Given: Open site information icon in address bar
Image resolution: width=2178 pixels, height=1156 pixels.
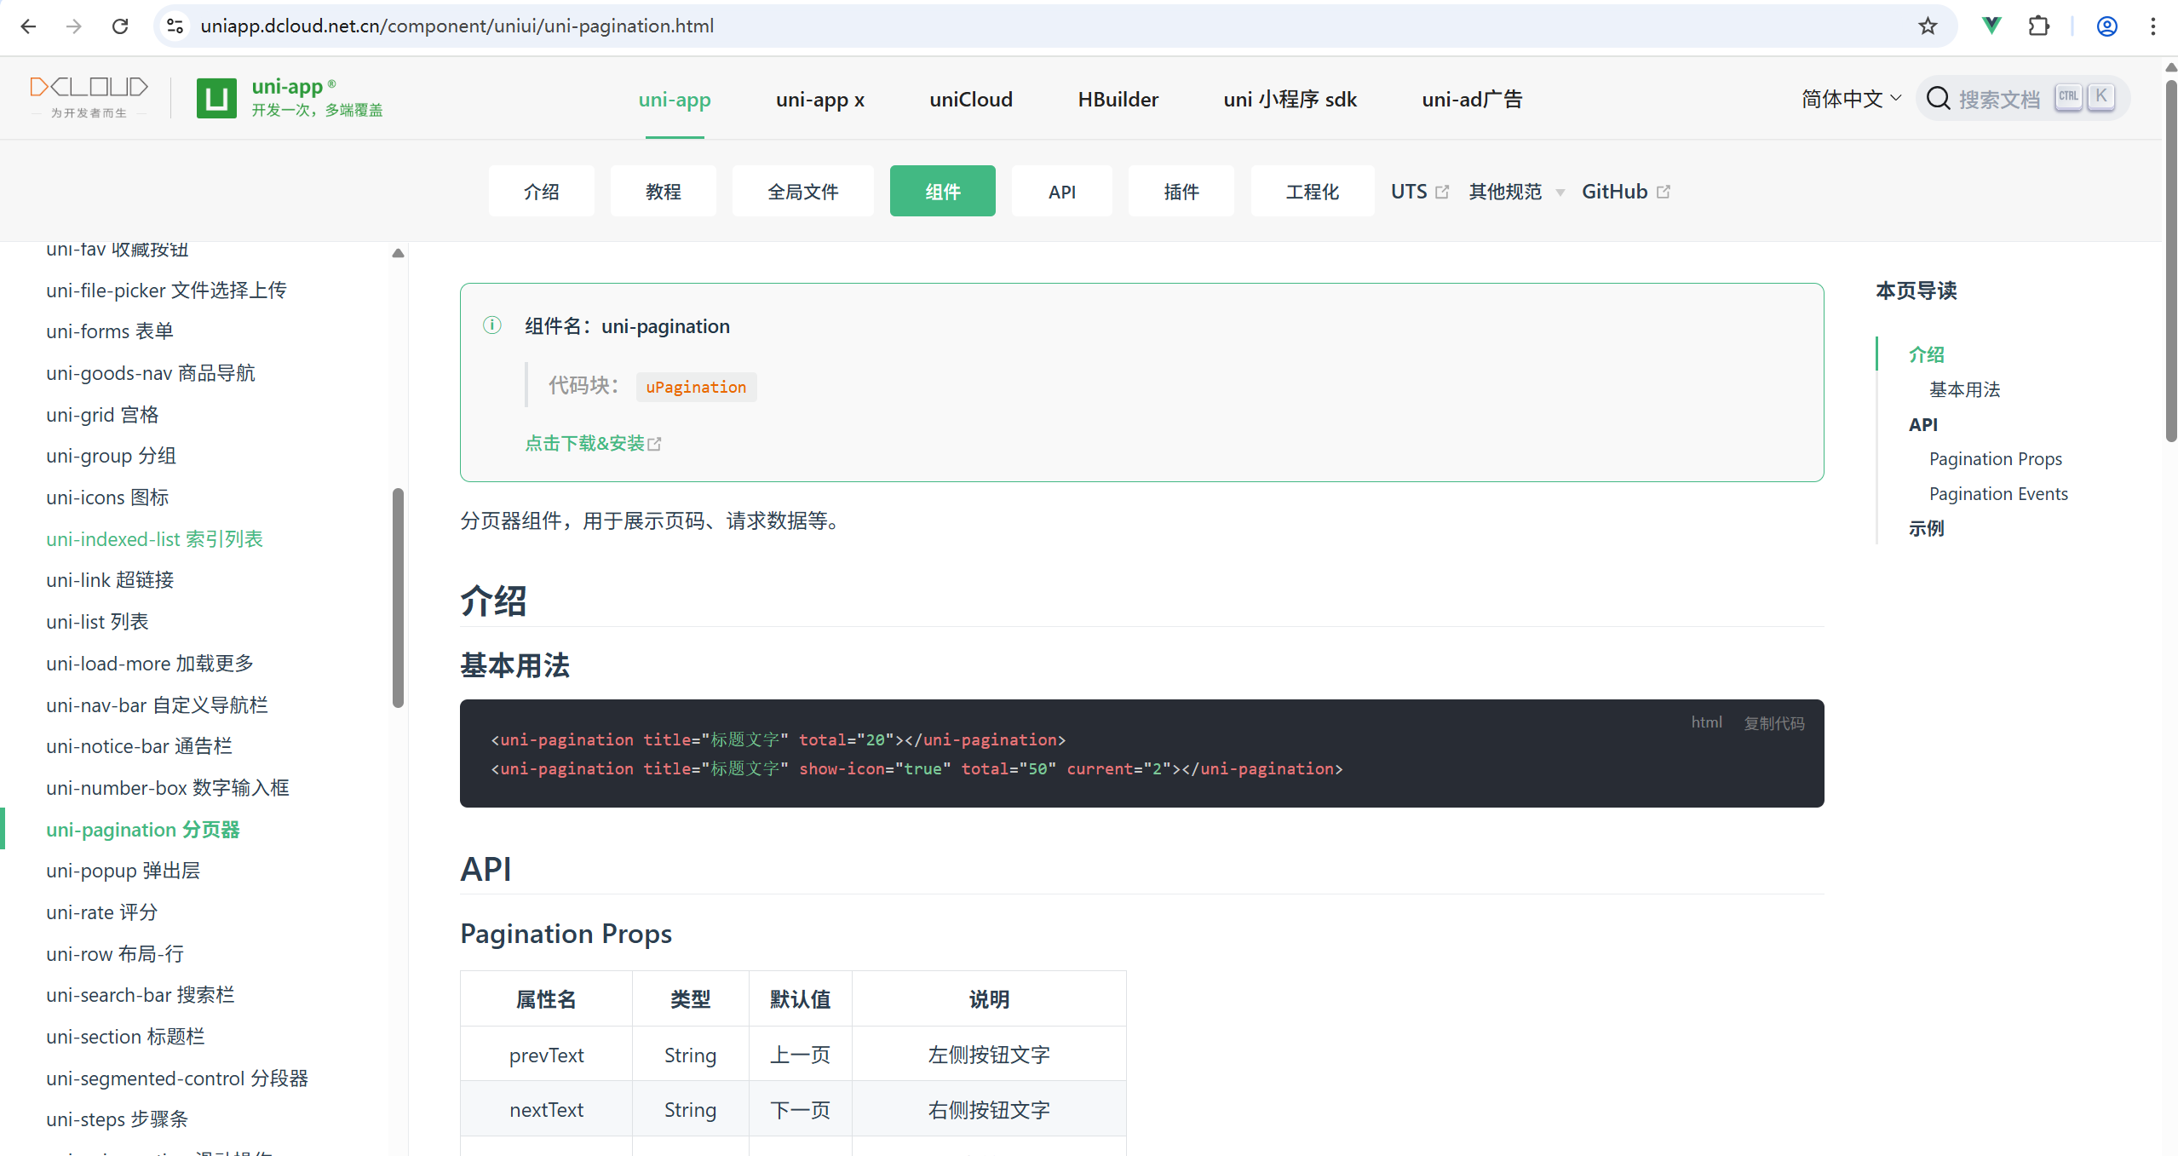Looking at the screenshot, I should coord(175,26).
